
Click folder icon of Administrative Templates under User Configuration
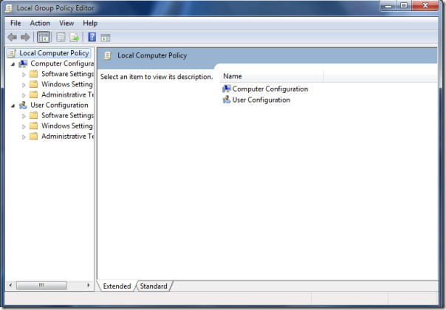point(33,137)
